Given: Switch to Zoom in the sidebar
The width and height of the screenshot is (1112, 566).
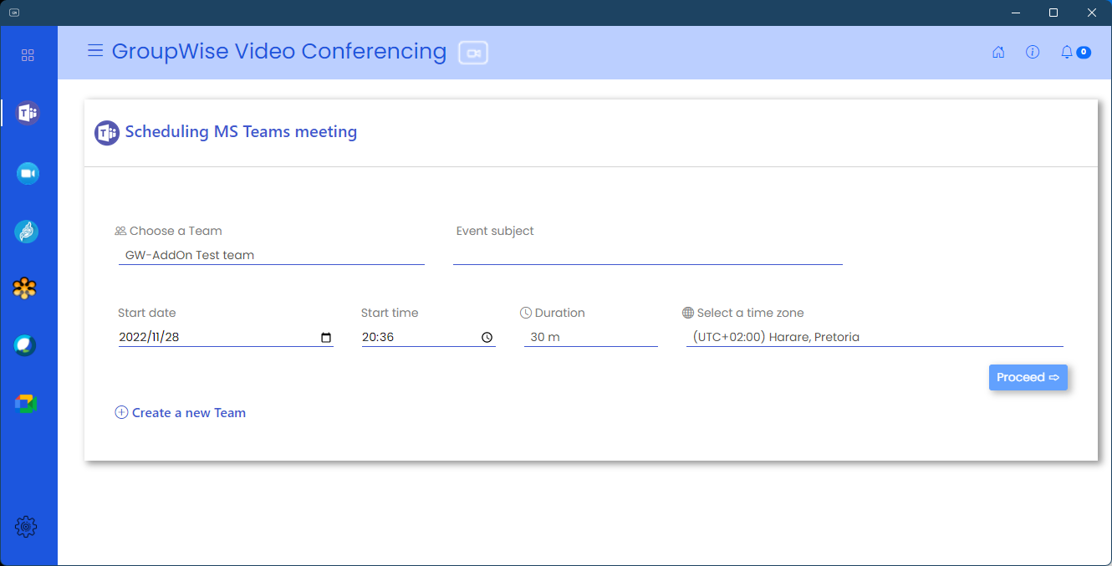Looking at the screenshot, I should click(x=28, y=173).
